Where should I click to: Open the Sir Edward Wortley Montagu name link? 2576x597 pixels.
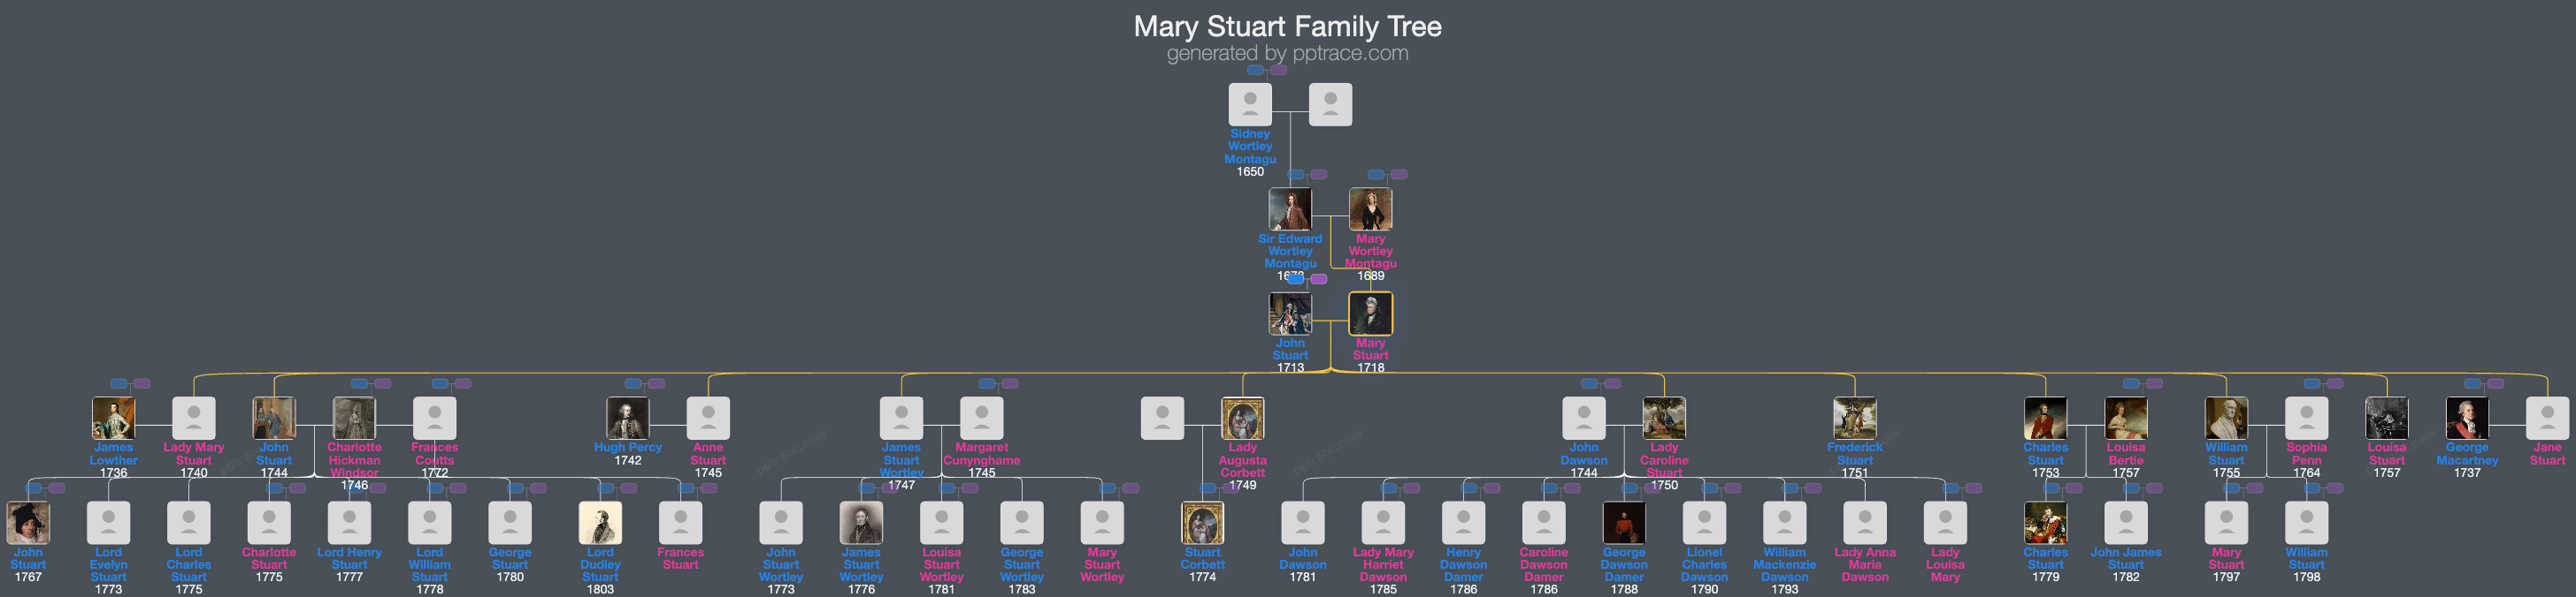click(x=1290, y=251)
